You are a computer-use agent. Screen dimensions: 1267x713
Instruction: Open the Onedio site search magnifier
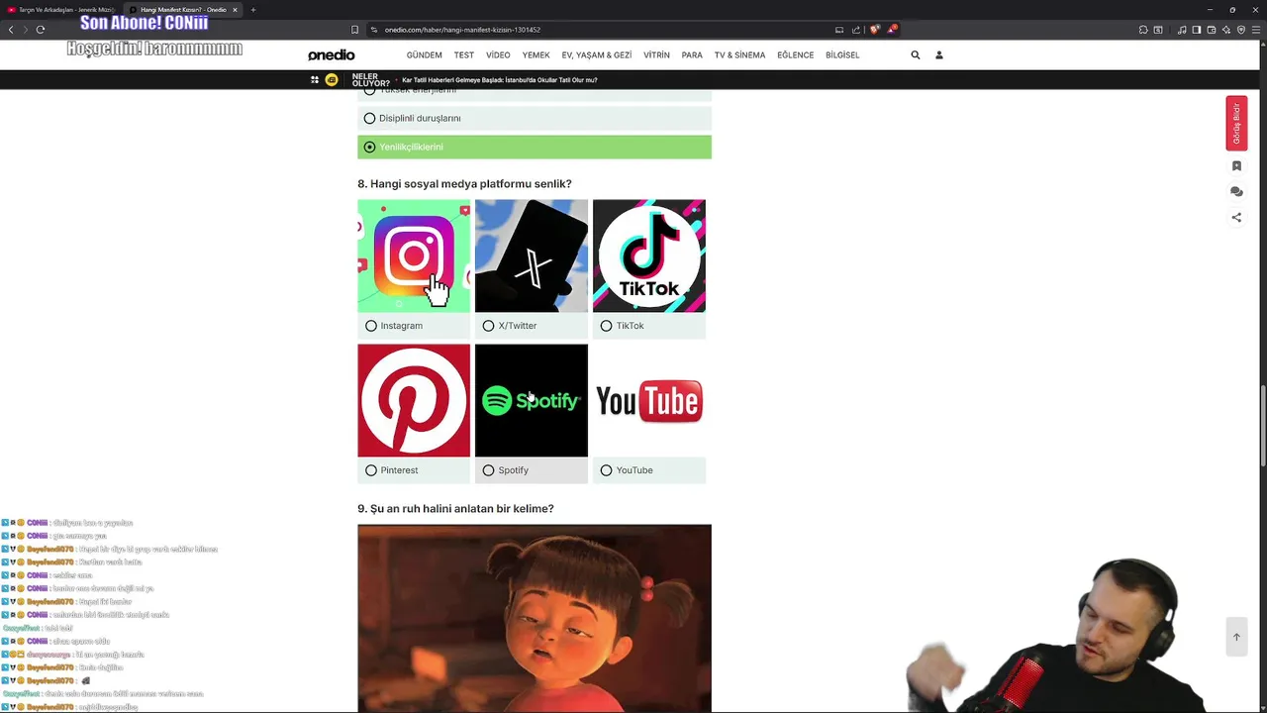[916, 55]
